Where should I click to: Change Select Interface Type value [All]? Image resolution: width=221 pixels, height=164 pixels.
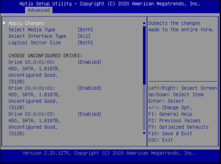click(x=84, y=36)
